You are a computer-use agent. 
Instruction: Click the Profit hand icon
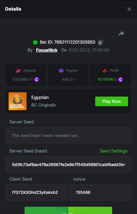105,70
